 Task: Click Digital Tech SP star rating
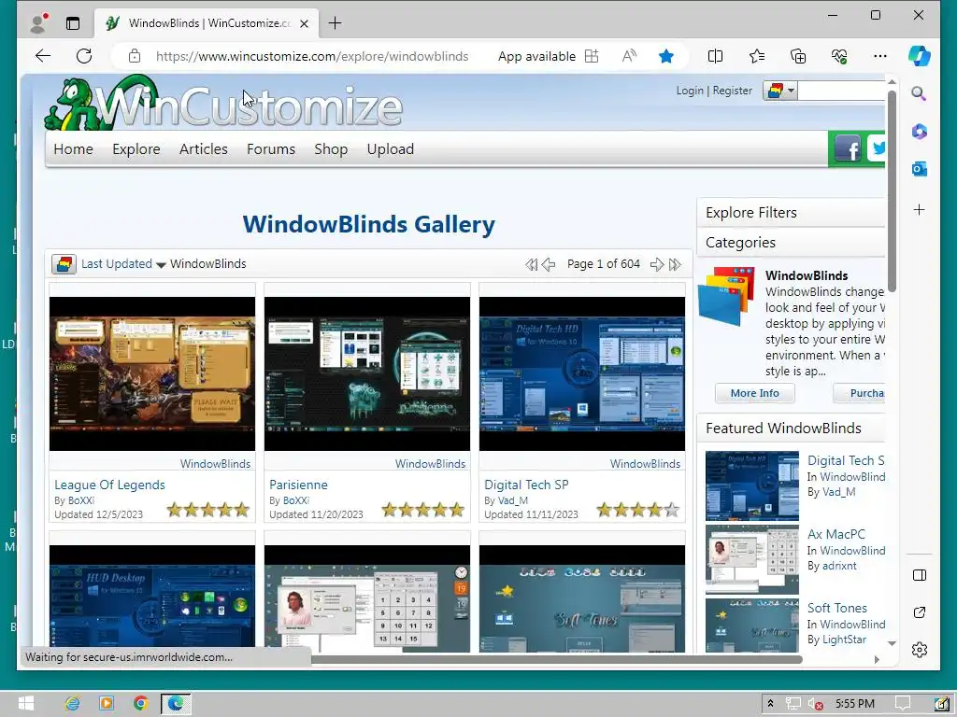(637, 510)
